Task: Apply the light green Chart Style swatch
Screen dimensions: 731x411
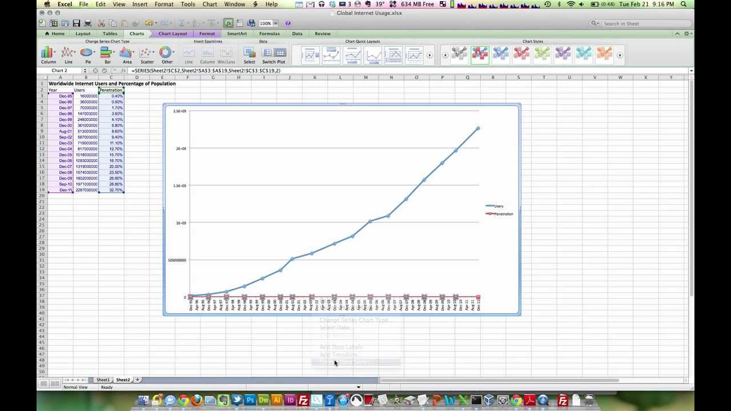Action: click(541, 53)
